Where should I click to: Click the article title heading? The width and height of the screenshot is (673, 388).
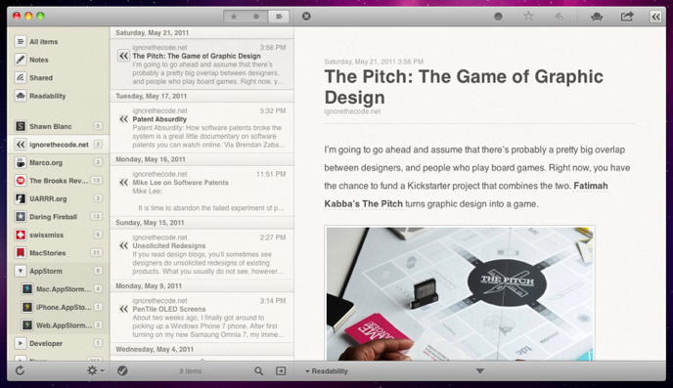pos(464,87)
